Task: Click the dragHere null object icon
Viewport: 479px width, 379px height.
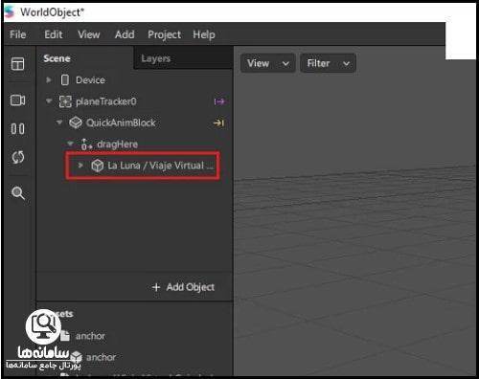Action: point(86,145)
